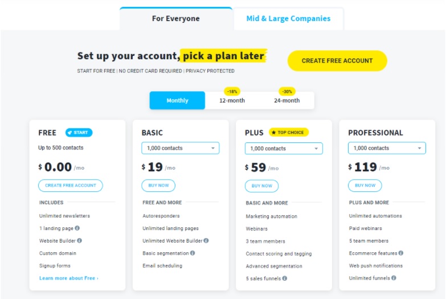This screenshot has width=446, height=299.
Task: Click info icon next to Website Builder
Action: pos(79,241)
